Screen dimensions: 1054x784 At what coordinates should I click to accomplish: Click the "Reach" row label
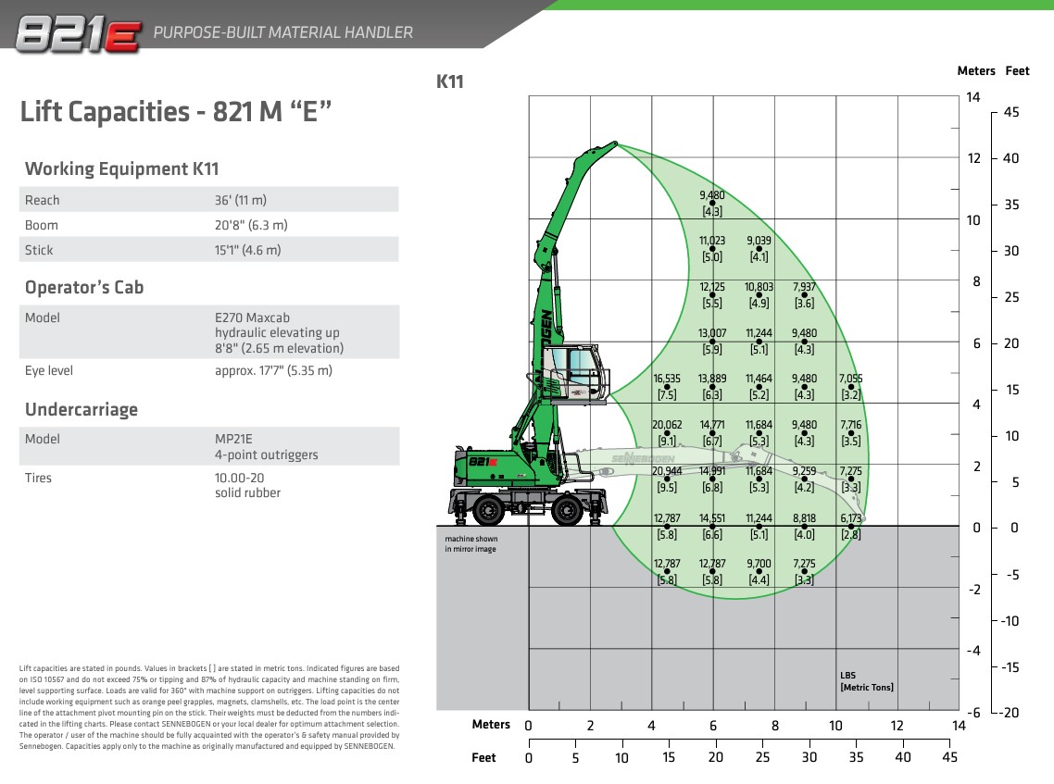[x=43, y=200]
